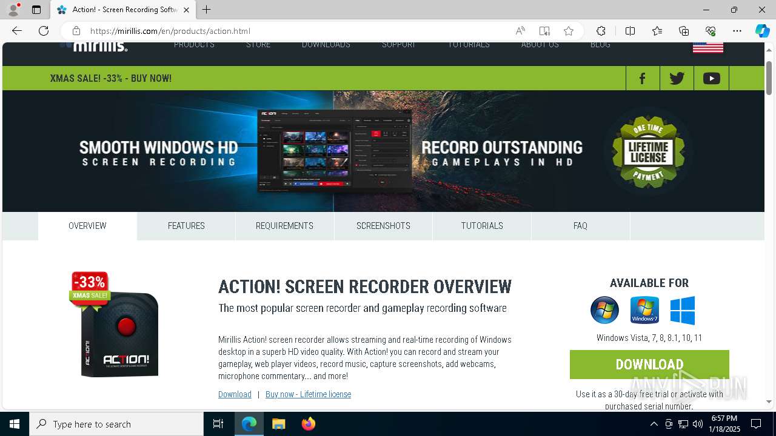Open the browser profile icon
Image resolution: width=776 pixels, height=436 pixels.
pyautogui.click(x=13, y=9)
